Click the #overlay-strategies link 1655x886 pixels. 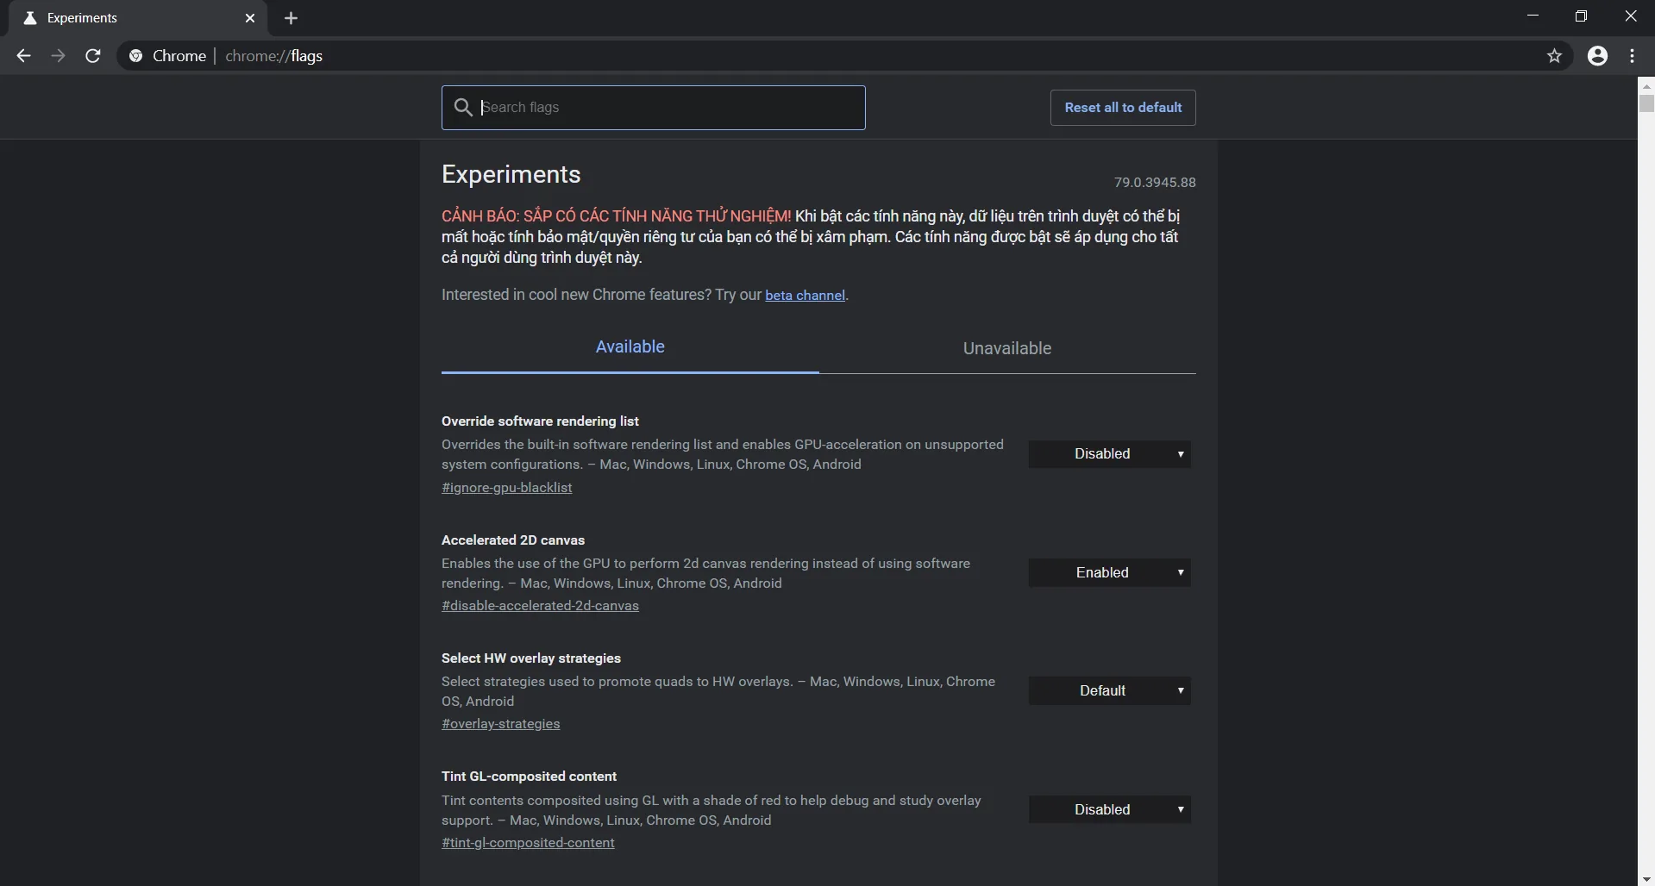pyautogui.click(x=500, y=724)
